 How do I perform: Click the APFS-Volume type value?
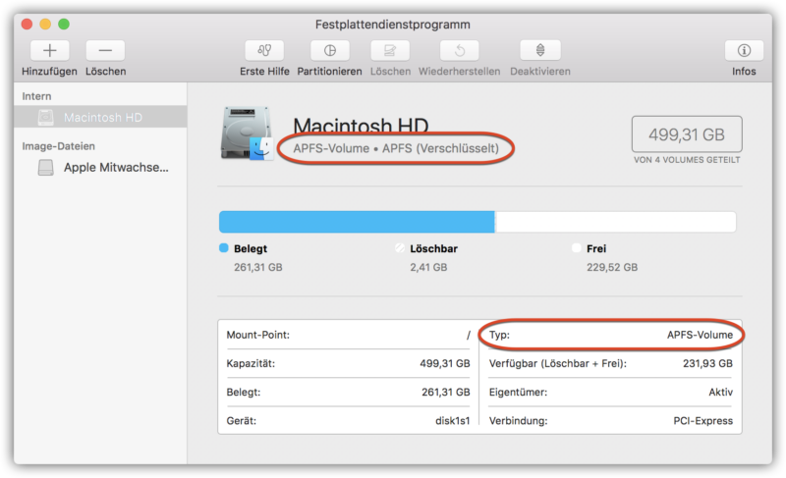coord(700,335)
